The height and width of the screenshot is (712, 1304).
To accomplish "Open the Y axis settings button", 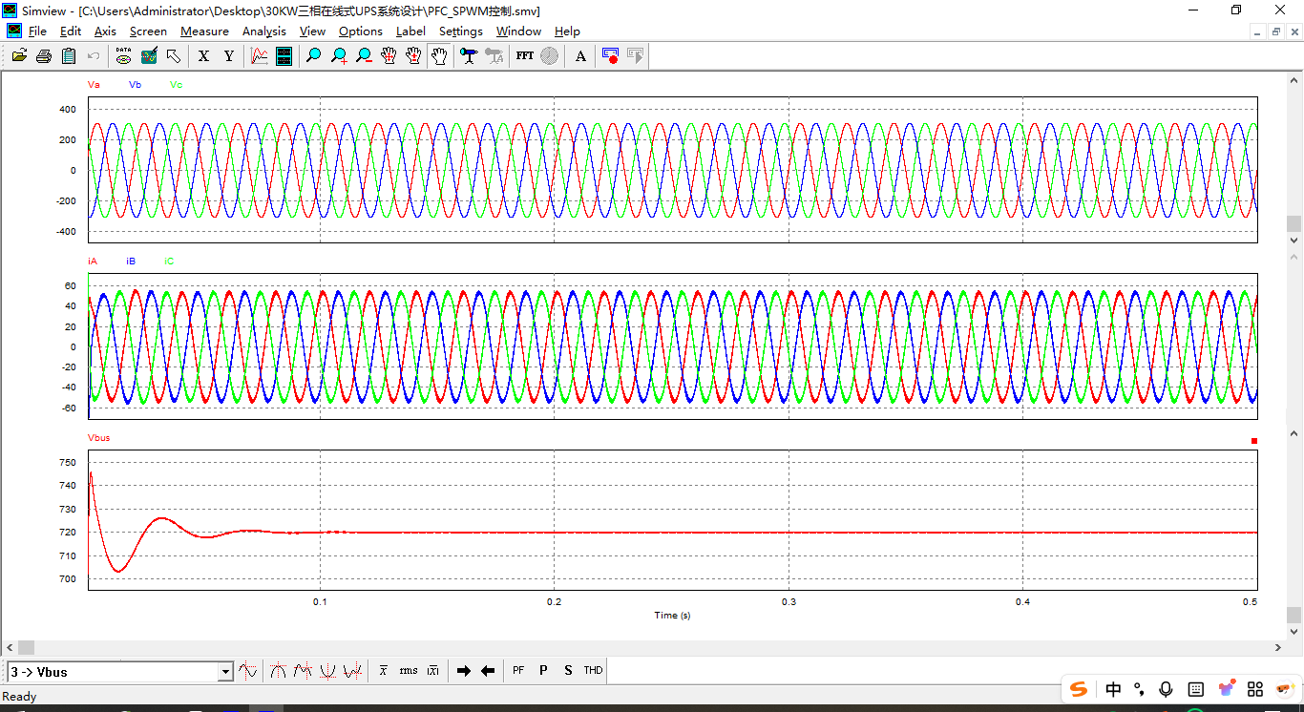I will [x=229, y=56].
